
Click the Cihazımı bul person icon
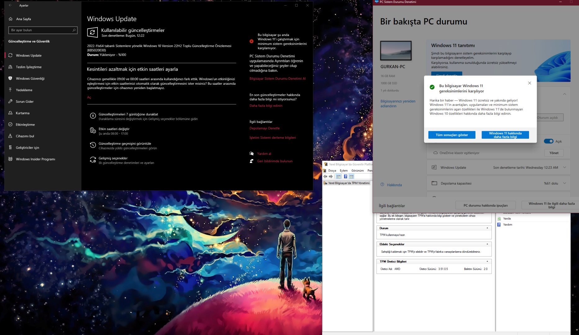pos(10,136)
